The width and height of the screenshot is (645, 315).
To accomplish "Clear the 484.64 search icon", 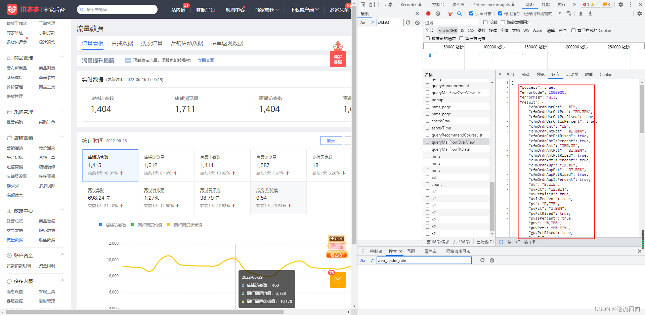I will (x=417, y=23).
